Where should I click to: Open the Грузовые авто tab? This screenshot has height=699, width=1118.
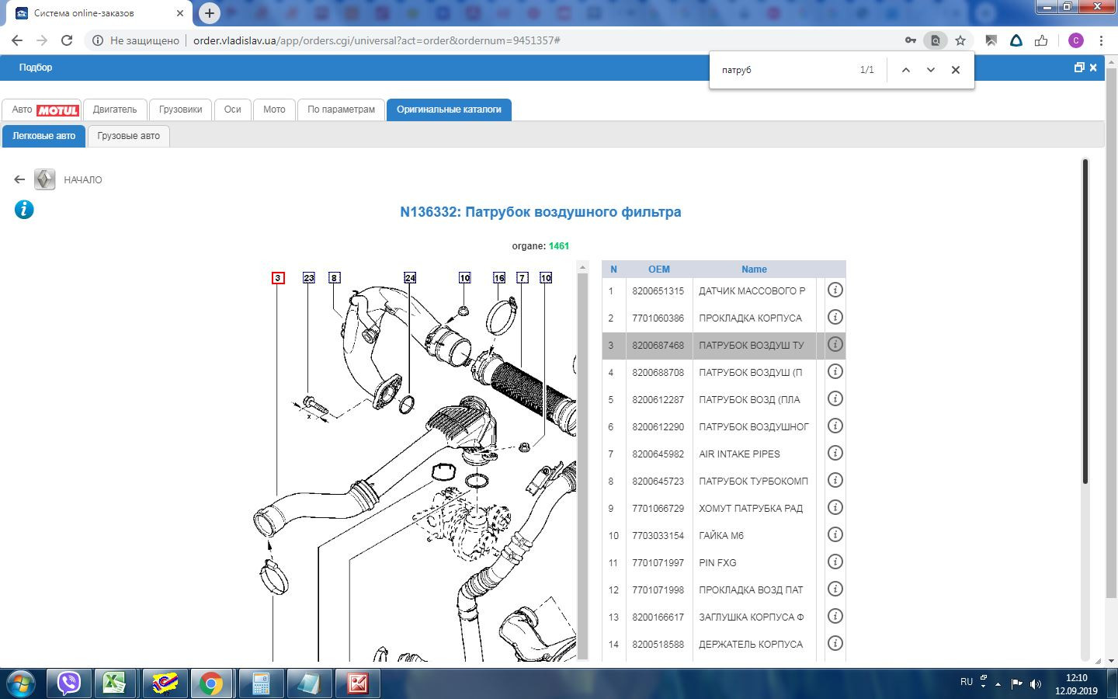click(x=129, y=136)
